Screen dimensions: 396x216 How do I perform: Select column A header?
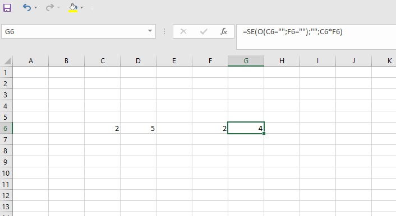tap(30, 61)
